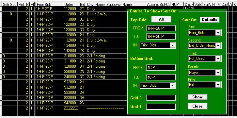Click the Order column header

tap(71, 5)
